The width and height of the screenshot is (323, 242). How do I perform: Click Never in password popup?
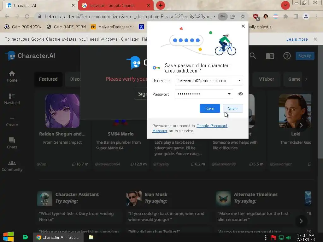point(233,108)
